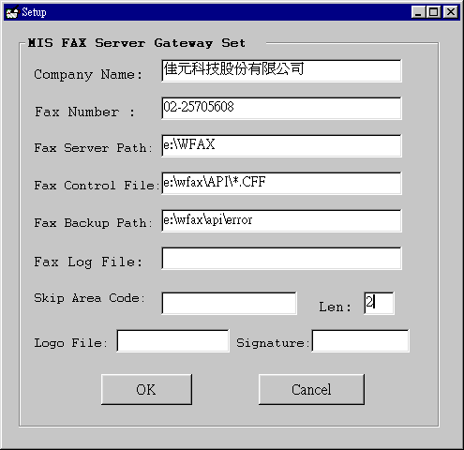The width and height of the screenshot is (464, 450).
Task: Focus the Company Name text field
Action: point(281,71)
